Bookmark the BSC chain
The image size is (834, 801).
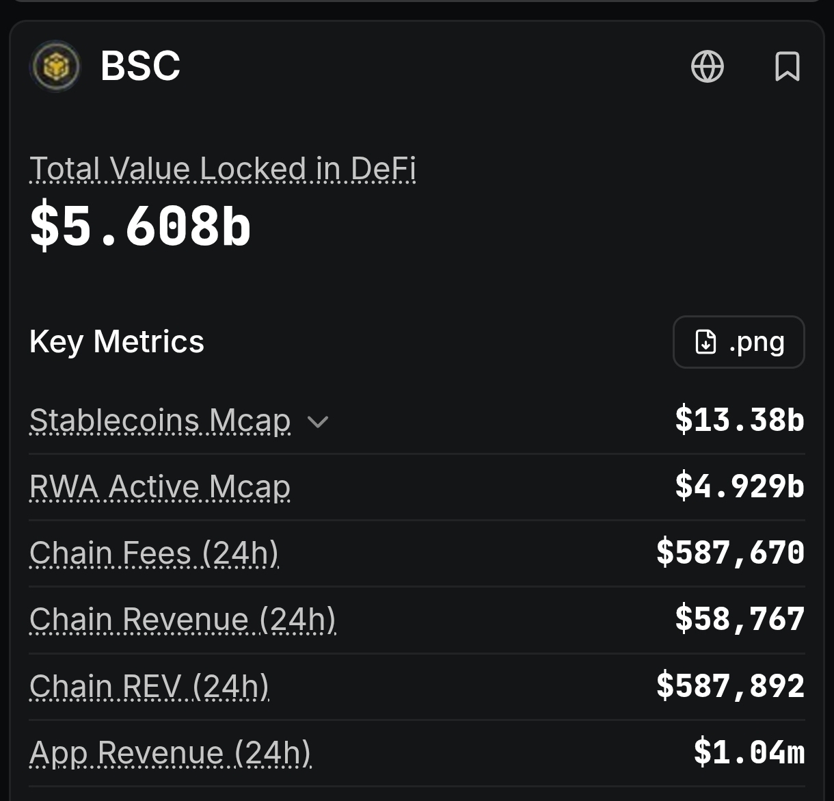tap(788, 66)
